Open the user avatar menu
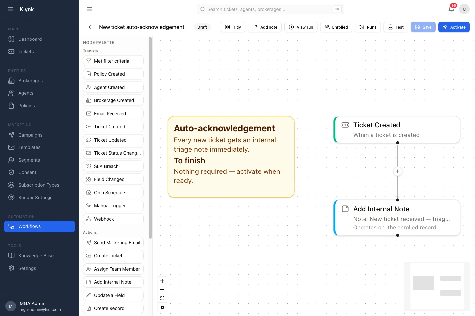This screenshot has width=475, height=316. coord(464,9)
